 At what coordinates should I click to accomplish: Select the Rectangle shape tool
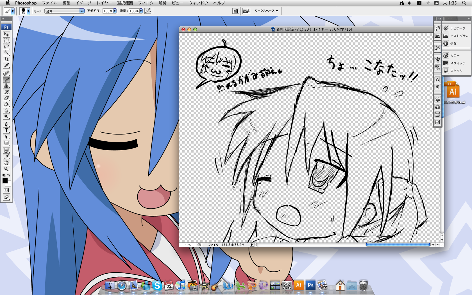(x=6, y=143)
